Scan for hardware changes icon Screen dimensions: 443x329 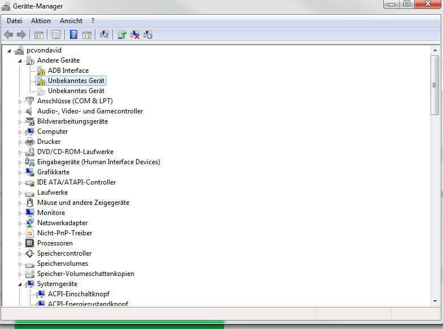click(104, 34)
